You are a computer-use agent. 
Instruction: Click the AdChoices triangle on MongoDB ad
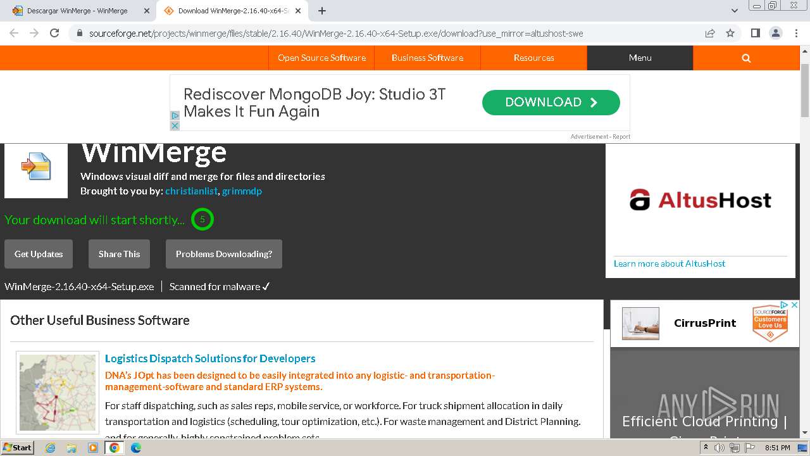(175, 116)
